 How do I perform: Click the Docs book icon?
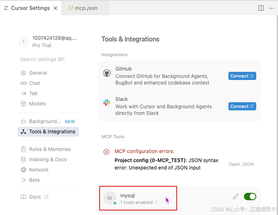coord(23,197)
